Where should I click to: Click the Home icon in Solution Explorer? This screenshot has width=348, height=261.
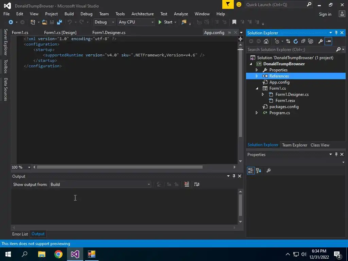point(266,41)
